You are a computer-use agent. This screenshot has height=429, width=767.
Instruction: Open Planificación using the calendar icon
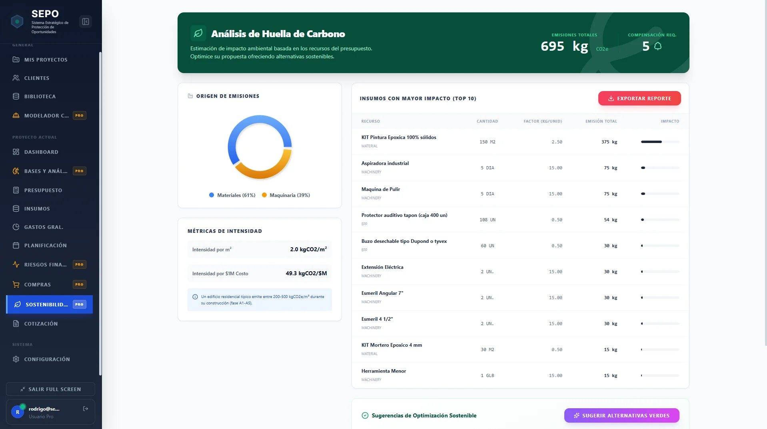tap(16, 245)
